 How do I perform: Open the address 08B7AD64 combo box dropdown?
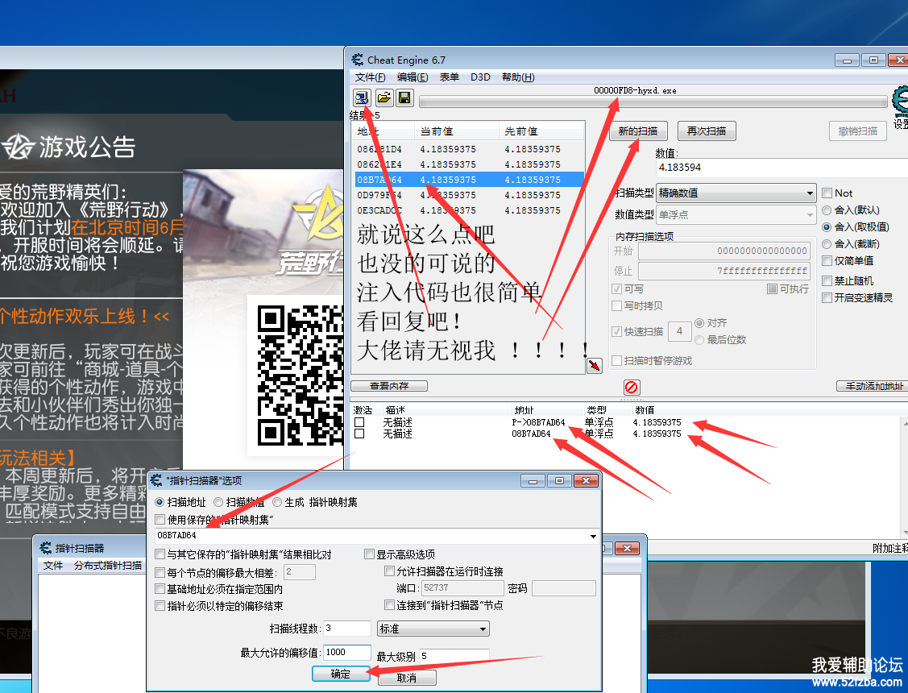pyautogui.click(x=593, y=536)
